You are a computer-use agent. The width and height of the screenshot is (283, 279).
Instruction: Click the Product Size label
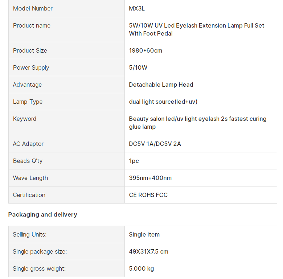[30, 50]
